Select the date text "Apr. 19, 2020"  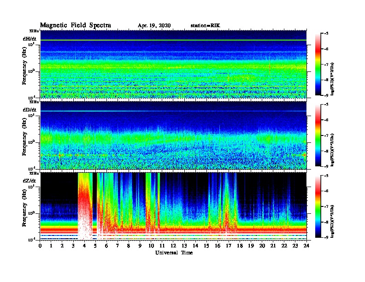pyautogui.click(x=154, y=26)
